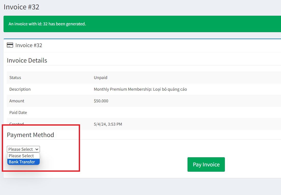The image size is (281, 195).
Task: Pick the Please Select option in the list
Action: (21, 156)
